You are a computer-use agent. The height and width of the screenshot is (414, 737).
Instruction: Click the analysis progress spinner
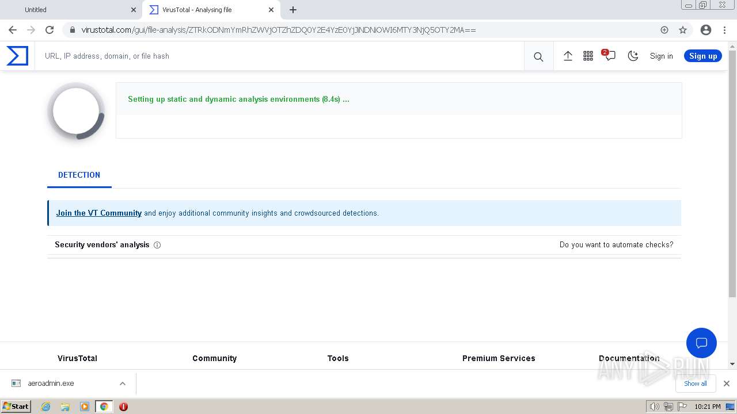pyautogui.click(x=76, y=111)
